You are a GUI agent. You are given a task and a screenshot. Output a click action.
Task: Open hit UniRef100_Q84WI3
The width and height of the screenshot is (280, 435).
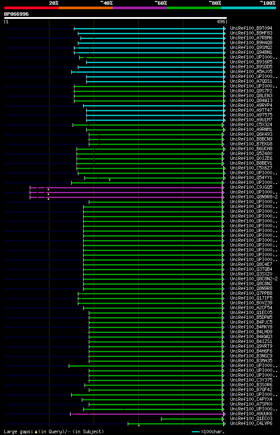(x=251, y=100)
